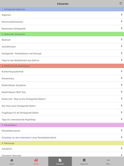This screenshot has width=124, height=166.
Task: Select Vorhofflimmern list item
Action: pyautogui.click(x=62, y=47)
